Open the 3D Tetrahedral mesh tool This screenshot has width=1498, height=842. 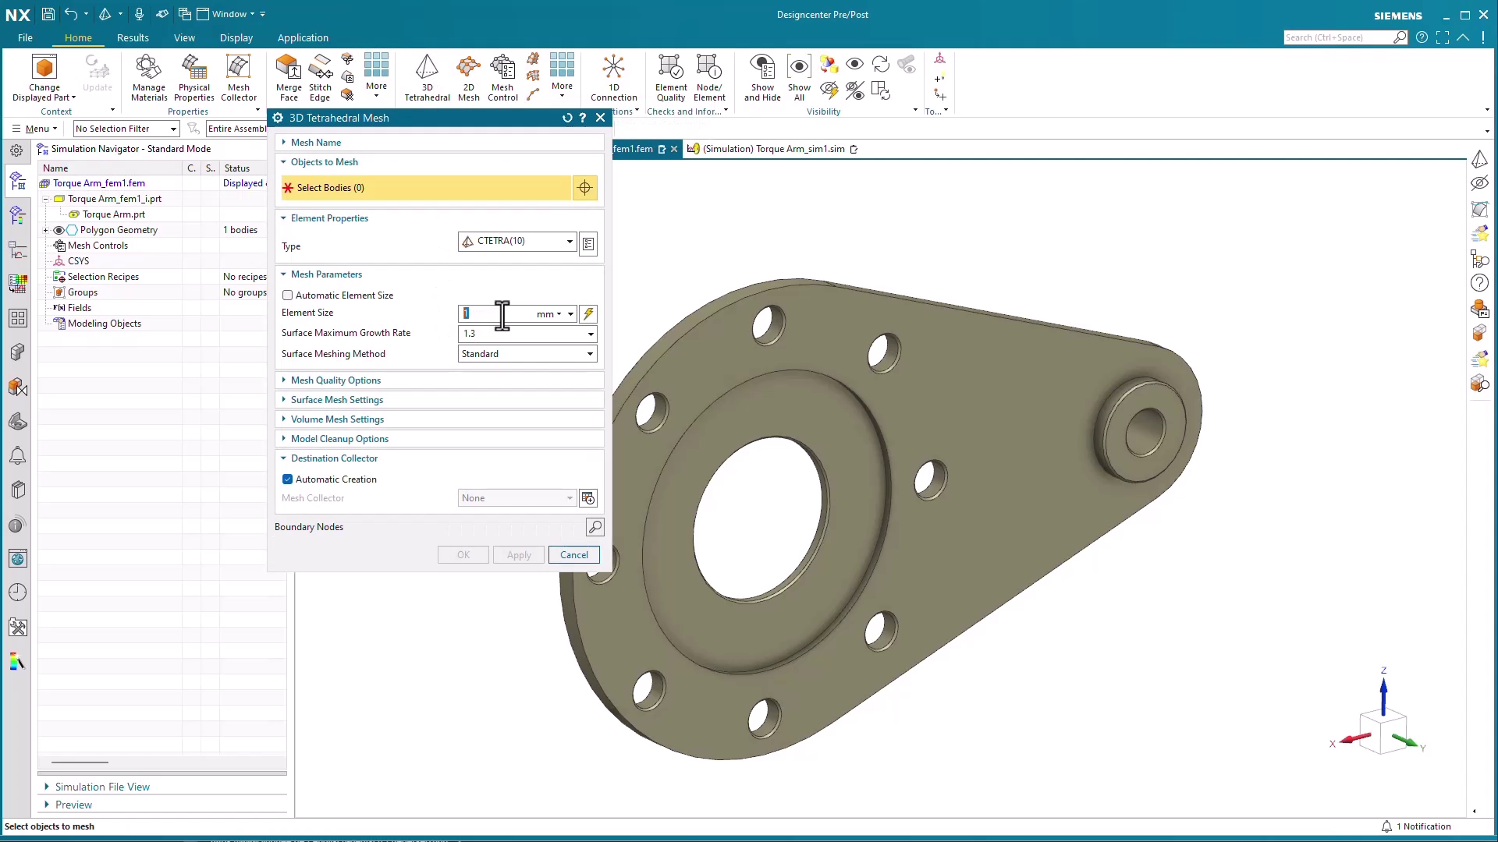427,76
